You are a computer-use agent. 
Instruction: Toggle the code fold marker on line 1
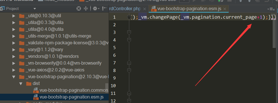(129, 17)
